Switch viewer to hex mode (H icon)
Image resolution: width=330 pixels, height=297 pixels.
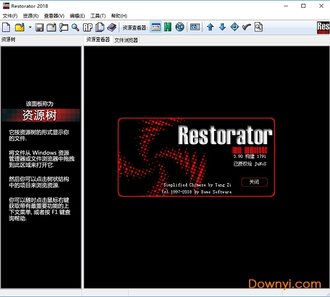[168, 27]
